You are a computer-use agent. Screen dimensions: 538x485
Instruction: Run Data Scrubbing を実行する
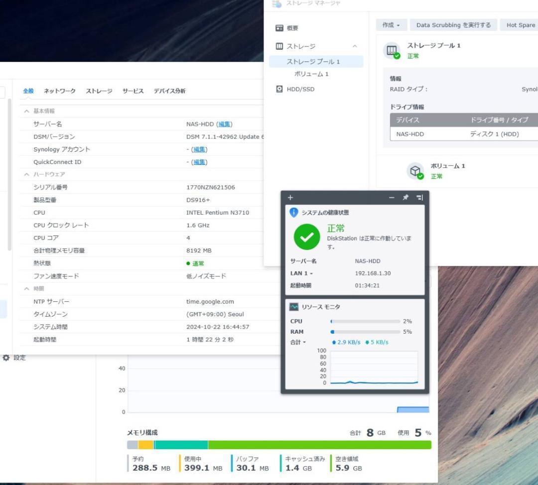pos(452,24)
